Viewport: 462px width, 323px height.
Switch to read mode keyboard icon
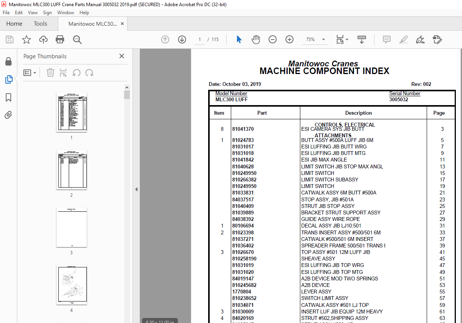(362, 40)
